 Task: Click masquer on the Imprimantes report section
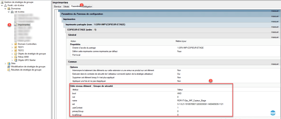[275, 21]
